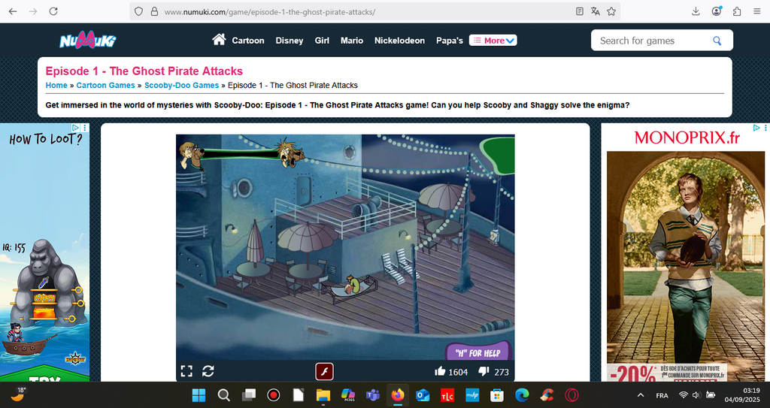Toggle reader view in the address bar
The height and width of the screenshot is (408, 770).
coord(579,11)
